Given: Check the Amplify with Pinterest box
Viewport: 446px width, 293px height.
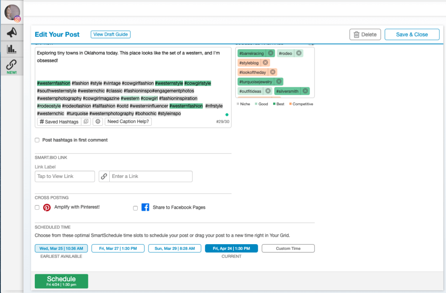Looking at the screenshot, I should [37, 208].
